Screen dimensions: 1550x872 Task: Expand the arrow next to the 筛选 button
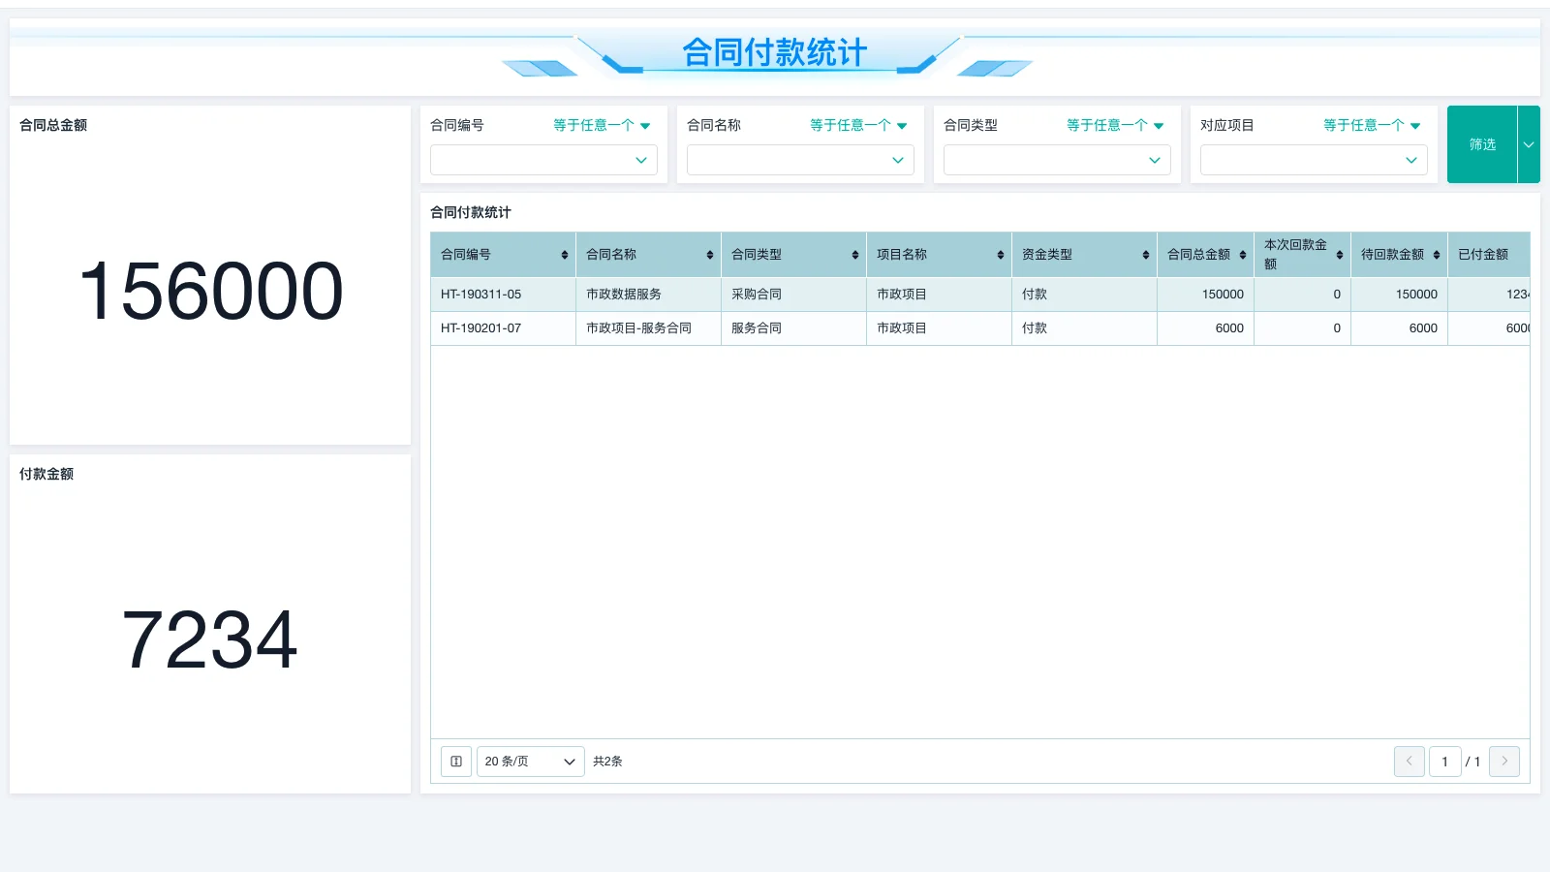coord(1528,144)
